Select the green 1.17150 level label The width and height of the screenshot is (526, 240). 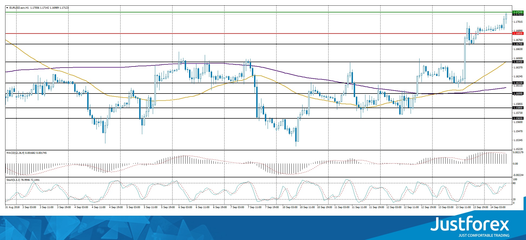pos(518,12)
